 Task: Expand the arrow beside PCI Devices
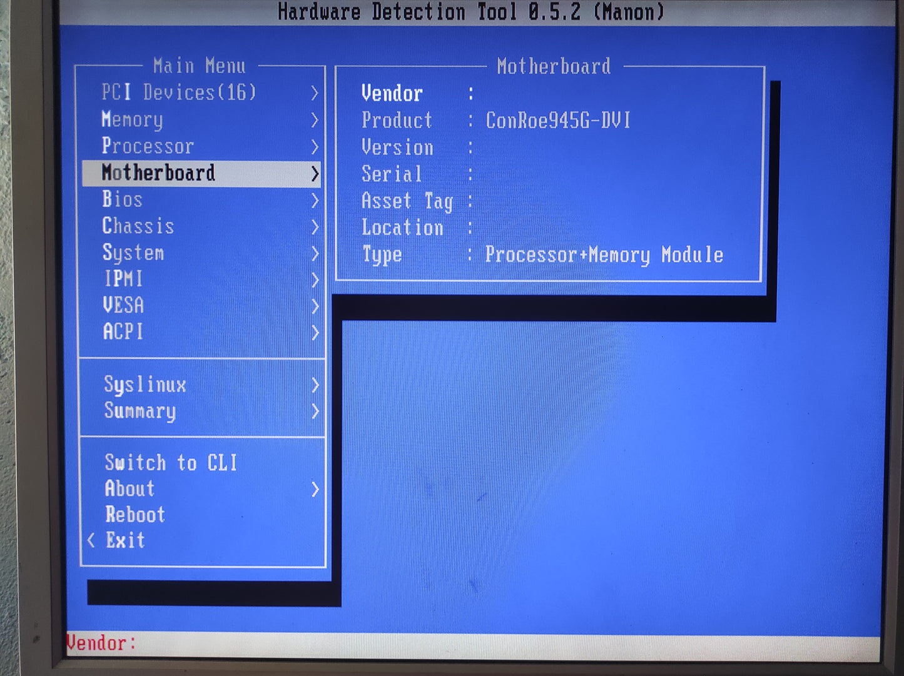[315, 93]
